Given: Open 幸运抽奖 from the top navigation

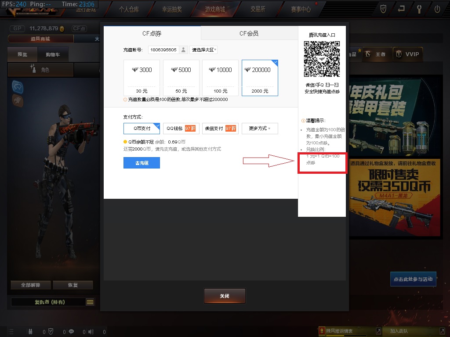Looking at the screenshot, I should point(172,9).
